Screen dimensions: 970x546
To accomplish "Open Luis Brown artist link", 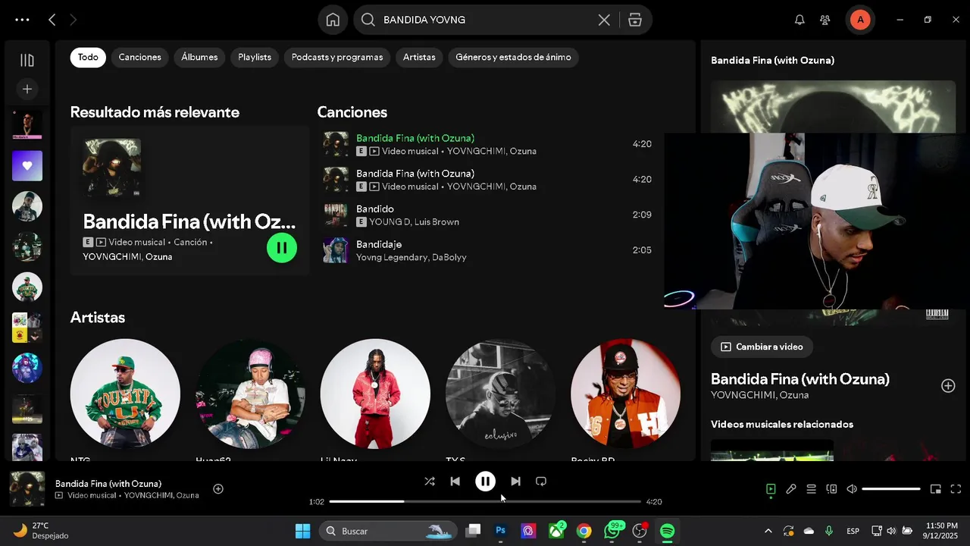I will pos(436,222).
